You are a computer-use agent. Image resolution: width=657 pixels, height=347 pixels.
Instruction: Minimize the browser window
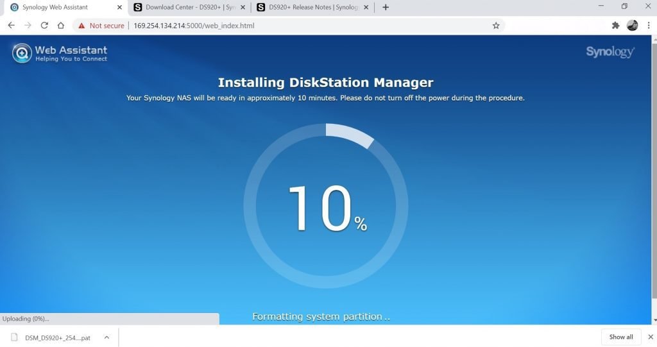point(601,6)
